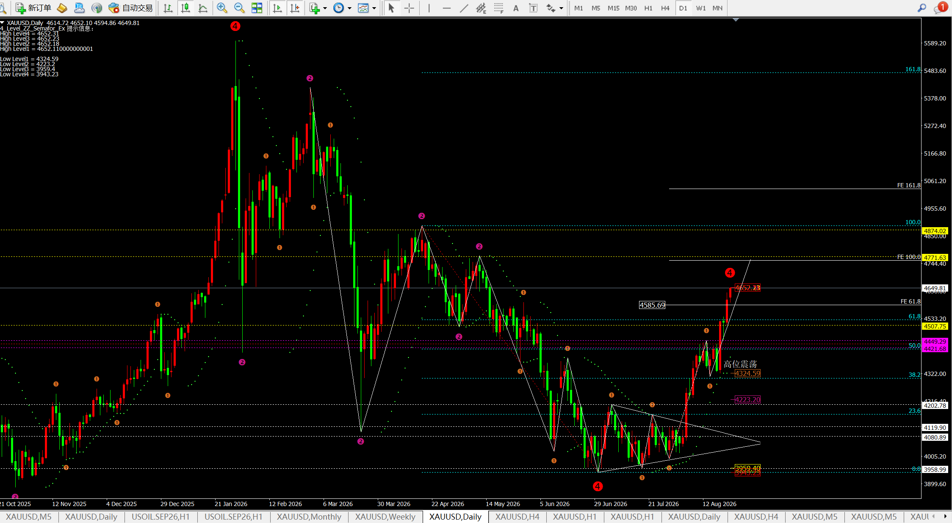952x523 pixels.
Task: Switch to the H4 timeframe
Action: (x=665, y=8)
